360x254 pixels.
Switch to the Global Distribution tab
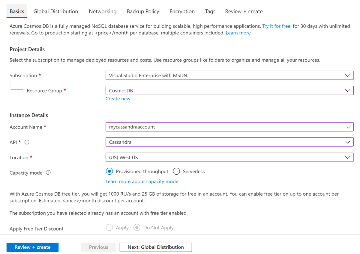[55, 11]
